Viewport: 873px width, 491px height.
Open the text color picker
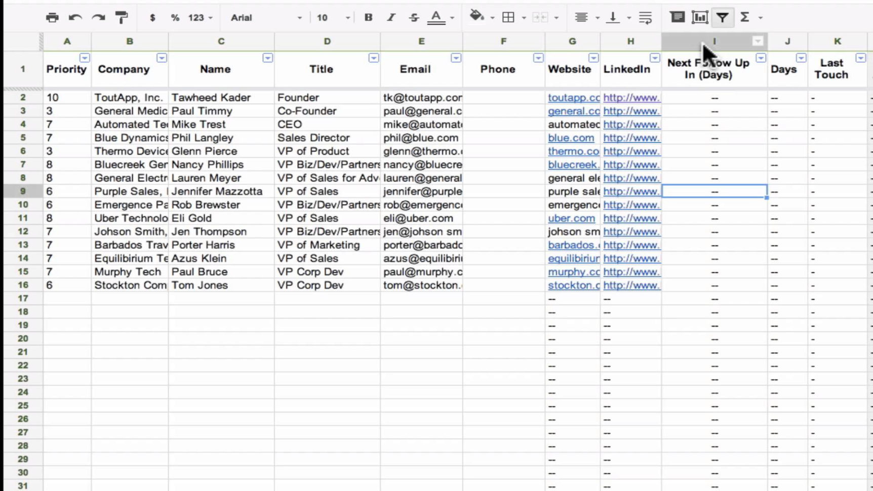(436, 17)
